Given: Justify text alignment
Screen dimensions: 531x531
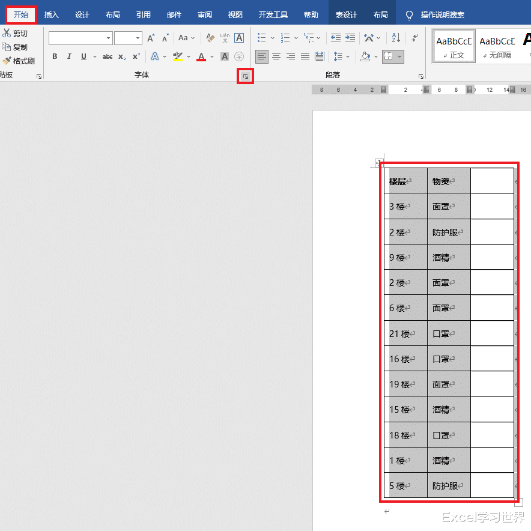Looking at the screenshot, I should (x=305, y=56).
